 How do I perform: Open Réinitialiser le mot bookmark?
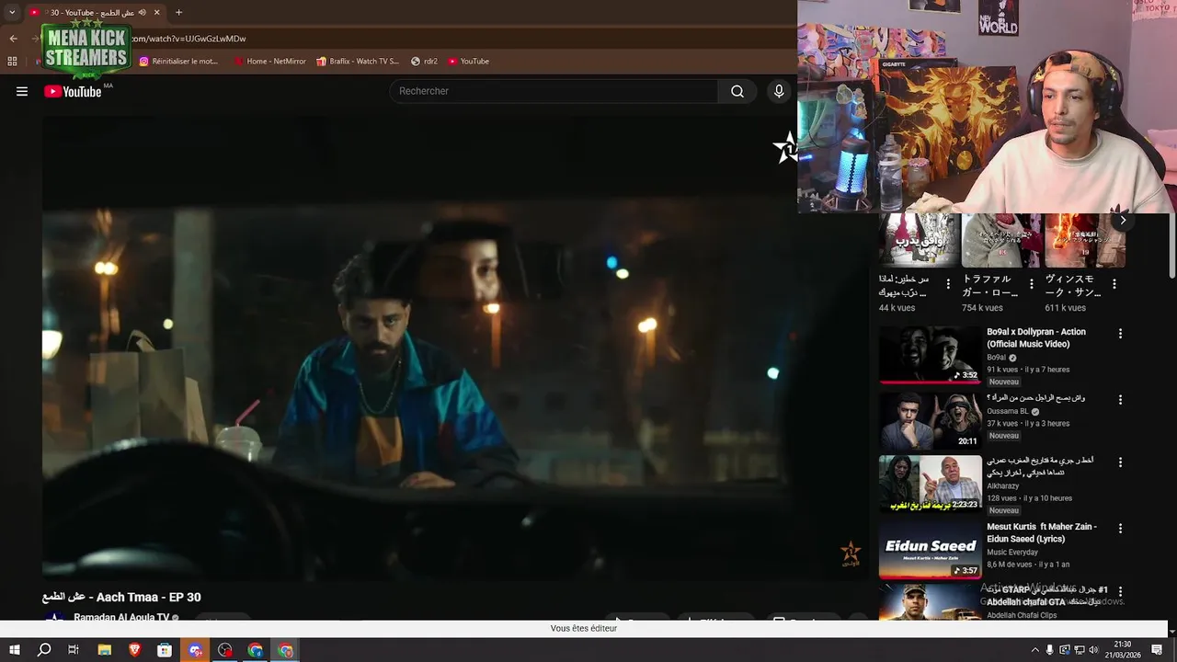(x=179, y=62)
